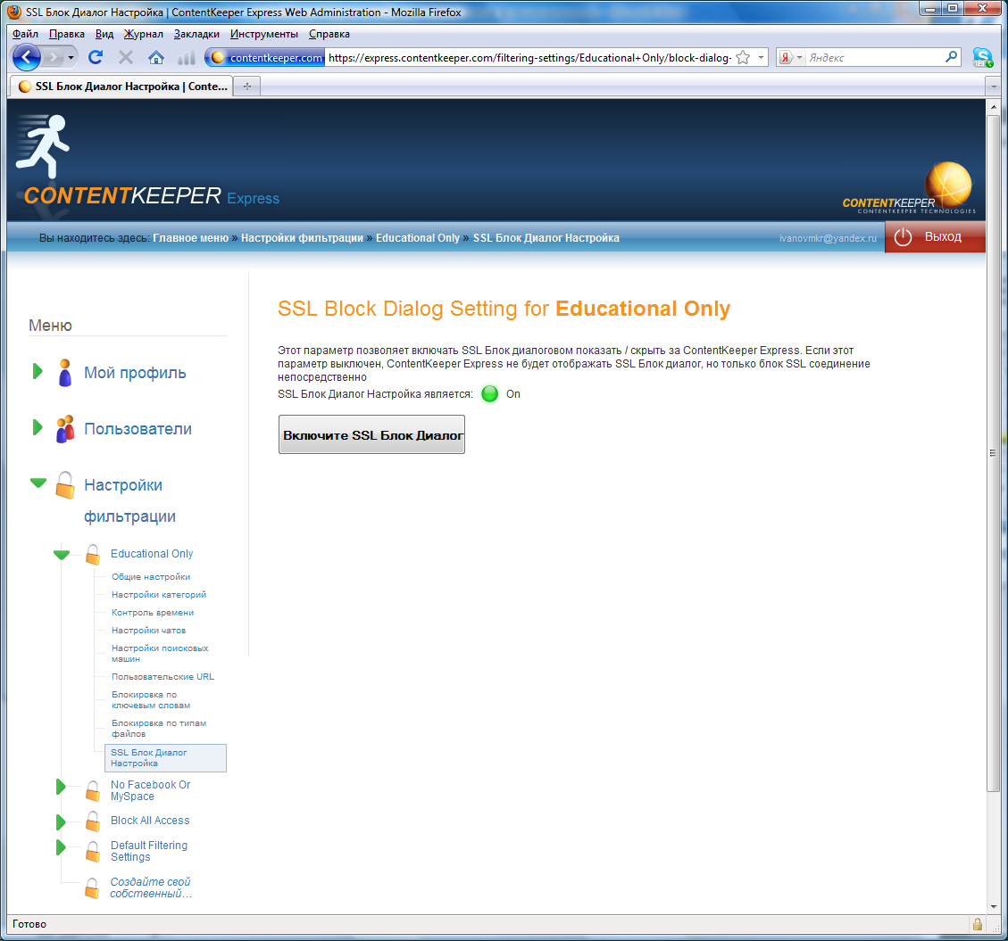Bookmark this page with the star icon
The height and width of the screenshot is (941, 1008).
[x=743, y=58]
